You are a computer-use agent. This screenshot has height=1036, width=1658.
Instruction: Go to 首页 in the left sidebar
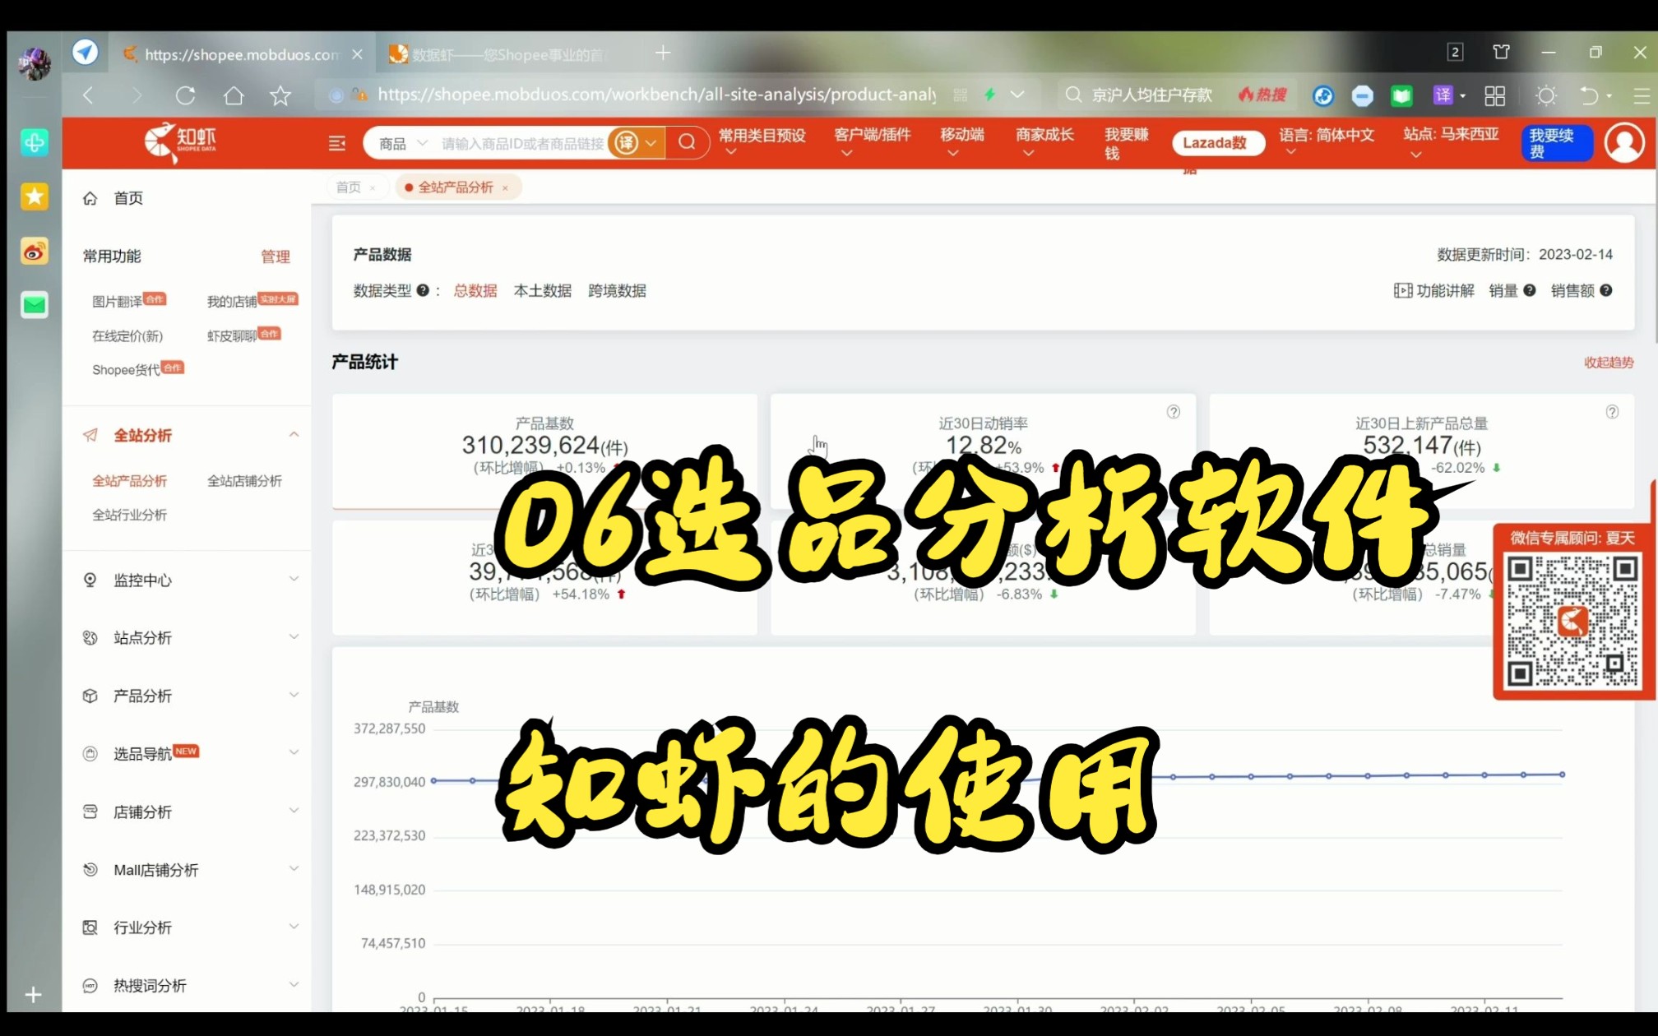point(127,198)
